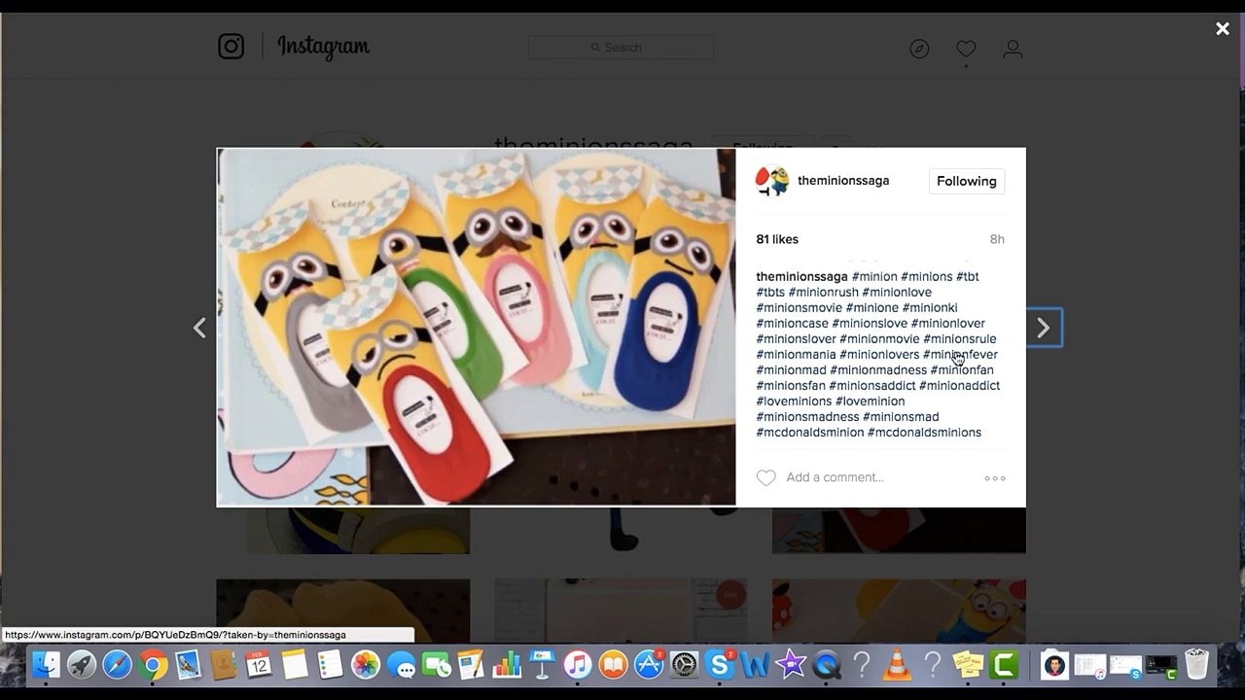The image size is (1245, 700).
Task: Open the #minionfever hashtag
Action: click(960, 354)
